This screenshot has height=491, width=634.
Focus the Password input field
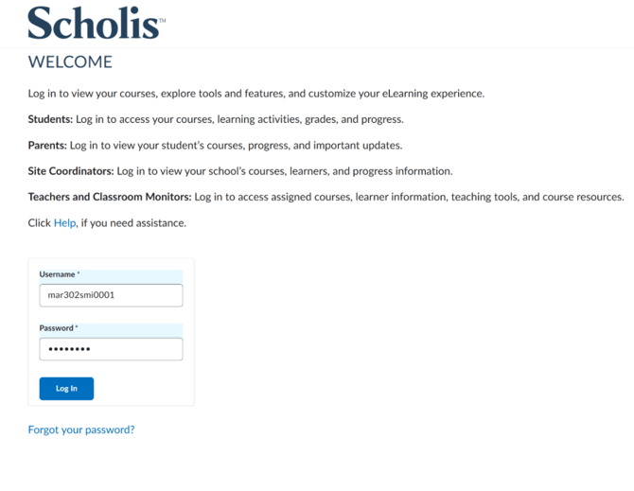111,349
